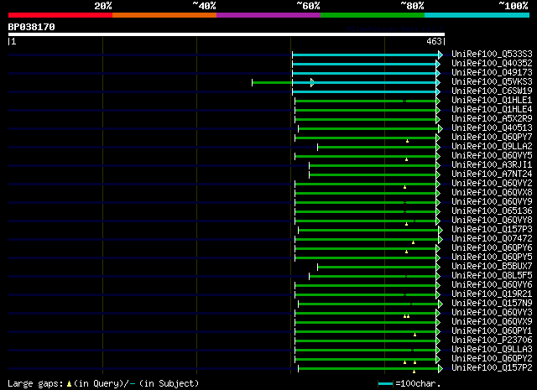Select the UniRef100_O65136 label
The height and width of the screenshot is (390, 537).
[x=492, y=211]
